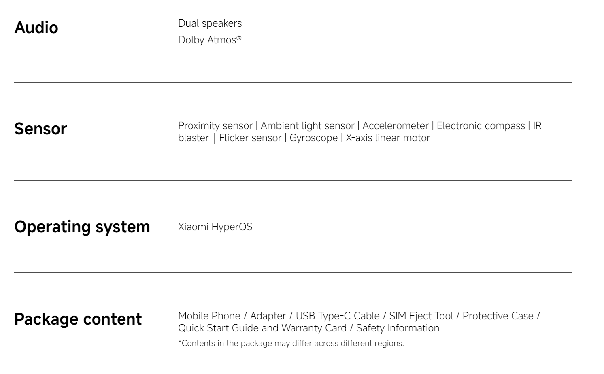The image size is (604, 374).
Task: Click the Mobile Phone package item
Action: (209, 316)
